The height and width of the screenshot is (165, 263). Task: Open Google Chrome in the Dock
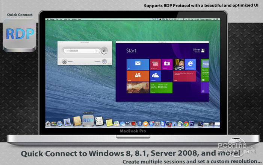coord(186,124)
